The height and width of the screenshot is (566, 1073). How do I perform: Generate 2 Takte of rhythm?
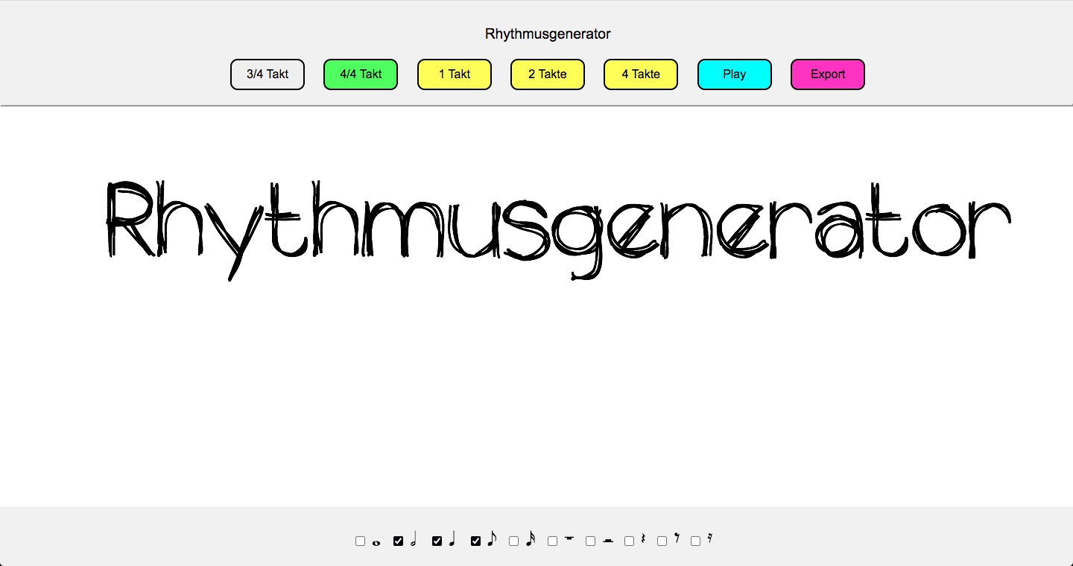tap(548, 74)
